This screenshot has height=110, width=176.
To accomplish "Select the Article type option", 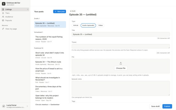I will (76, 25).
